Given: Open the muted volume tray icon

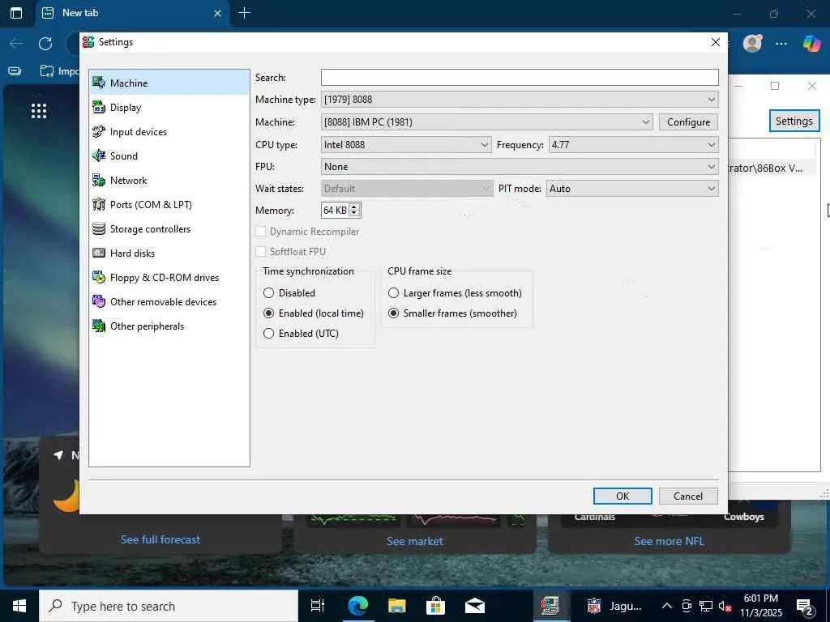Looking at the screenshot, I should 725,606.
